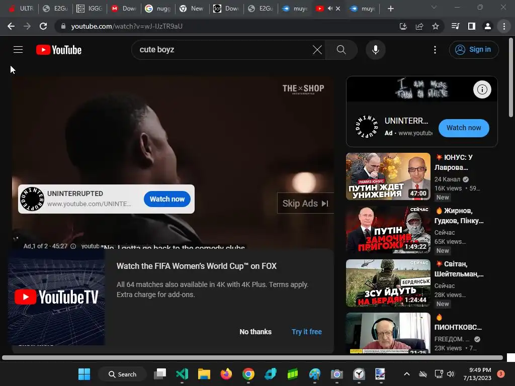Show hidden system tray icons chevron
Viewport: 515px width, 386px height.
click(406, 374)
